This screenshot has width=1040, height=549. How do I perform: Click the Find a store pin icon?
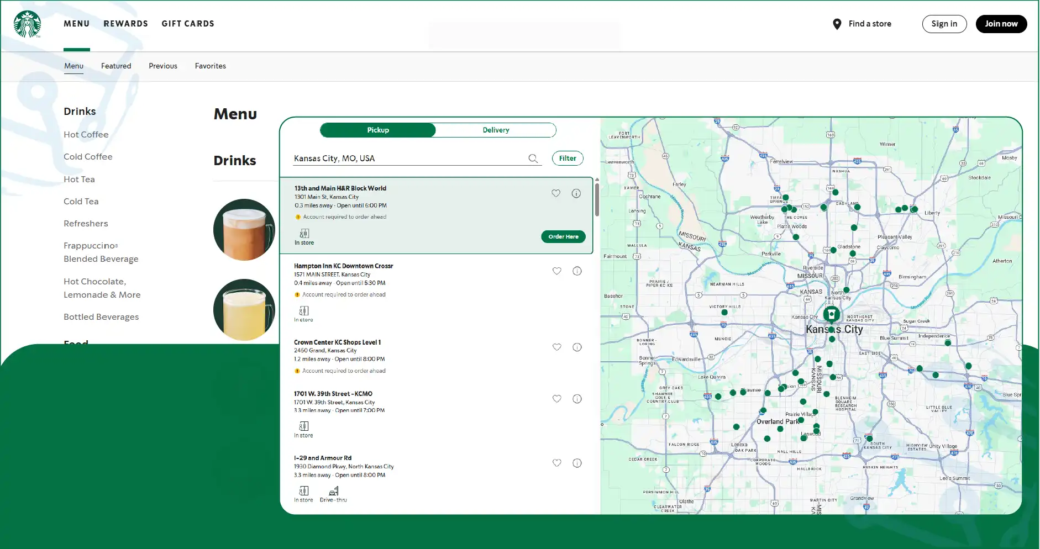(x=837, y=24)
